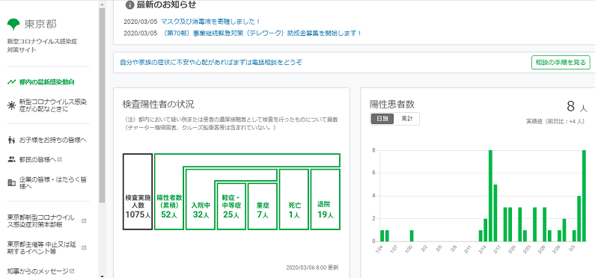
Task: Click the tallest green bar at 2/15
Action: coord(490,196)
